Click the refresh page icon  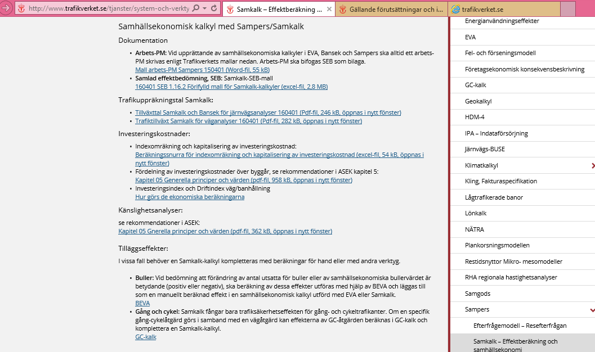tap(214, 8)
